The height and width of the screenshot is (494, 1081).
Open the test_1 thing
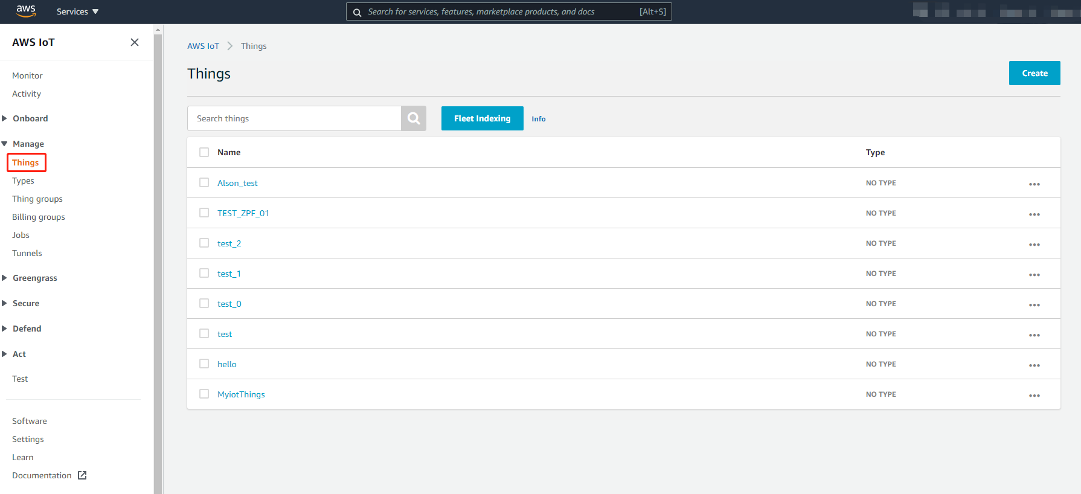(229, 274)
